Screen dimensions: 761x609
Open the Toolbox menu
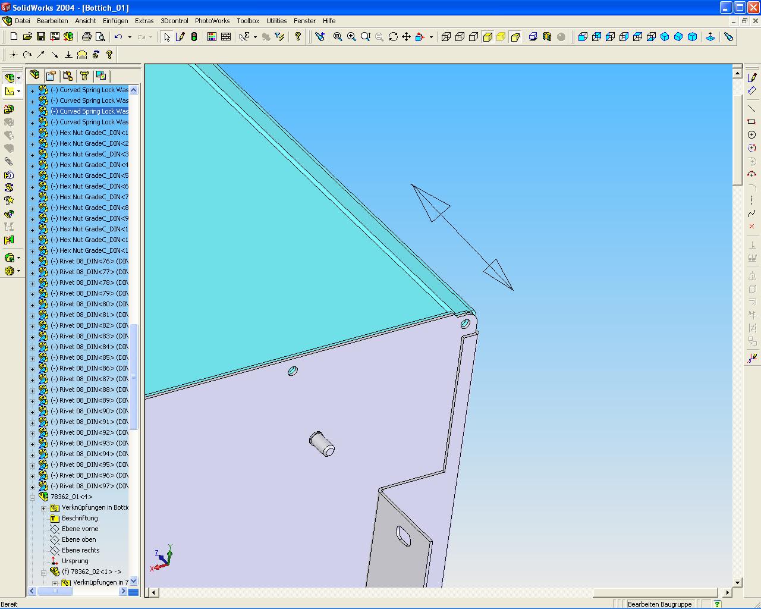248,21
